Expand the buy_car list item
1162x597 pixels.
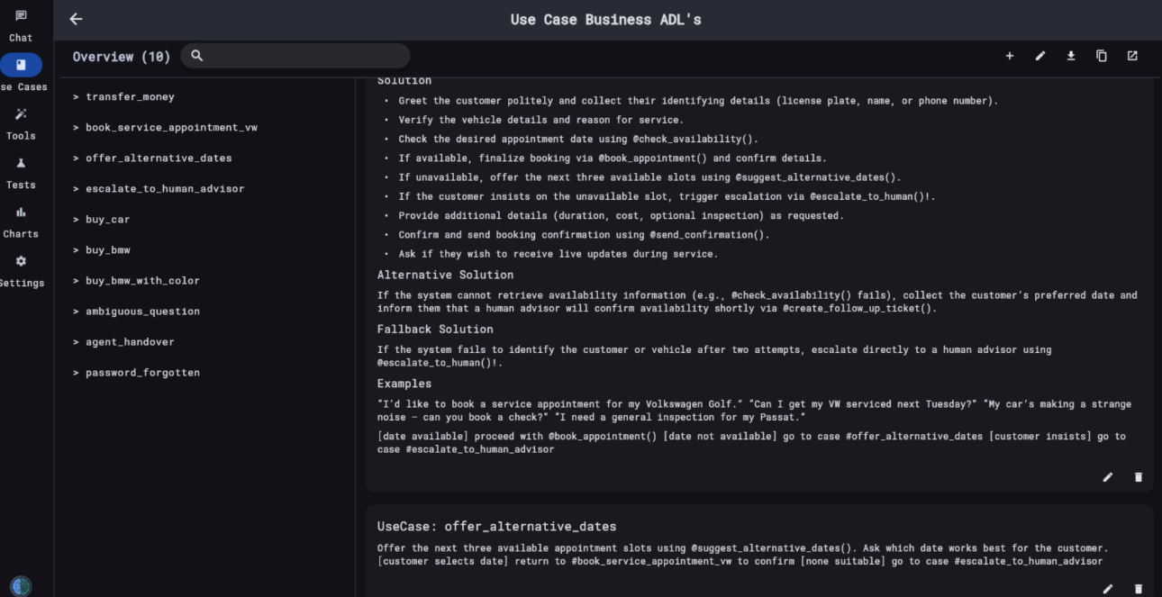click(101, 219)
